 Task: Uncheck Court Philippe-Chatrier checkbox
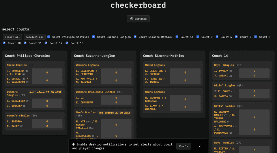tap(49, 37)
